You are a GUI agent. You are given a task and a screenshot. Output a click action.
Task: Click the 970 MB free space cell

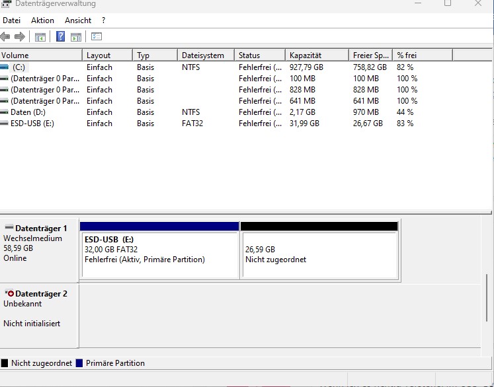pos(366,112)
